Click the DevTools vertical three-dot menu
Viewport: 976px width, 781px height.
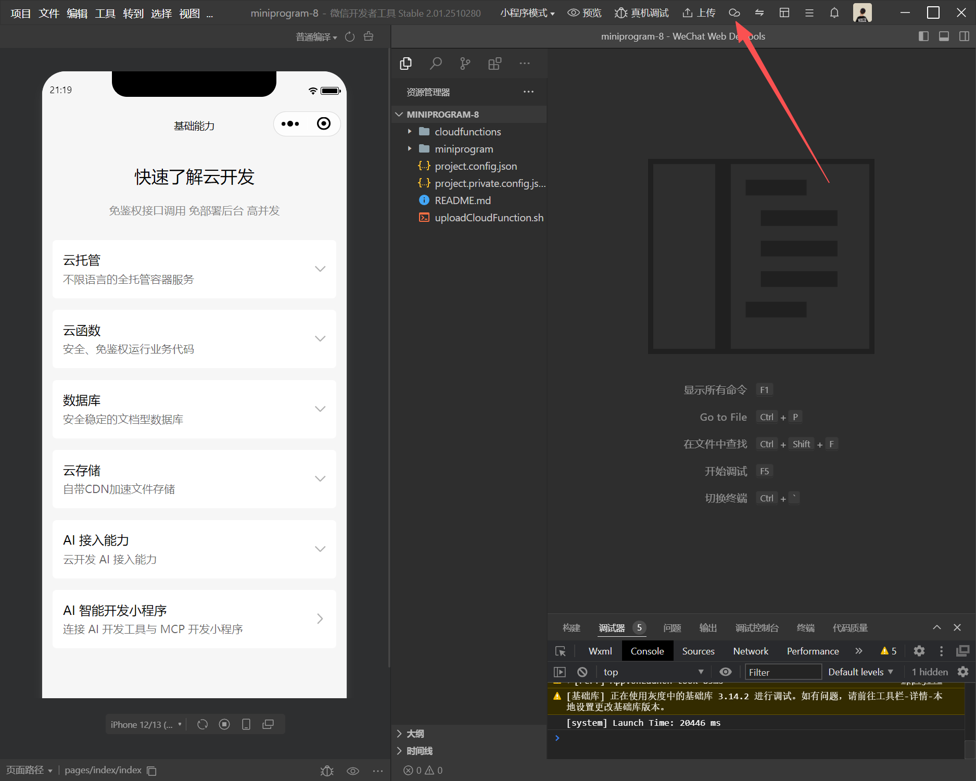point(941,651)
